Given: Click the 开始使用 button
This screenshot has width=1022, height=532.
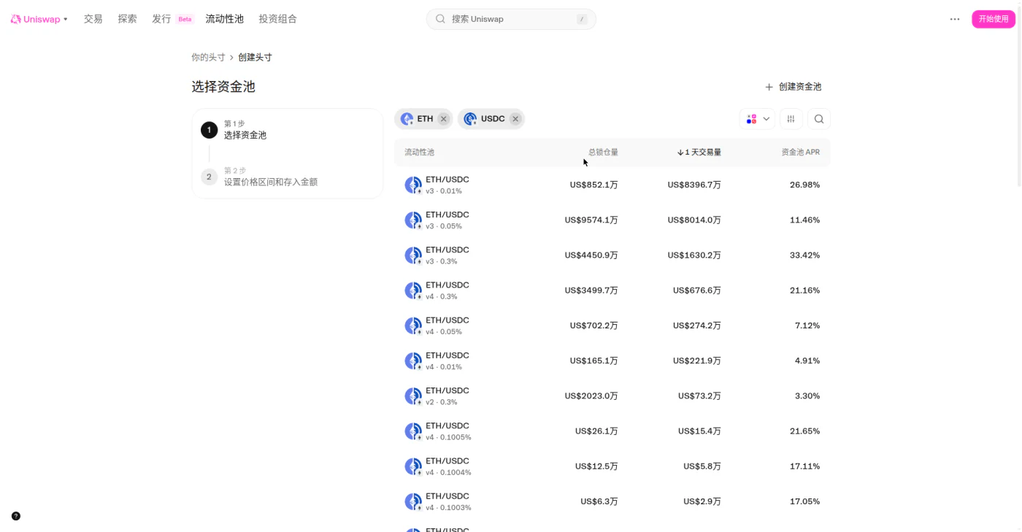Looking at the screenshot, I should (994, 19).
